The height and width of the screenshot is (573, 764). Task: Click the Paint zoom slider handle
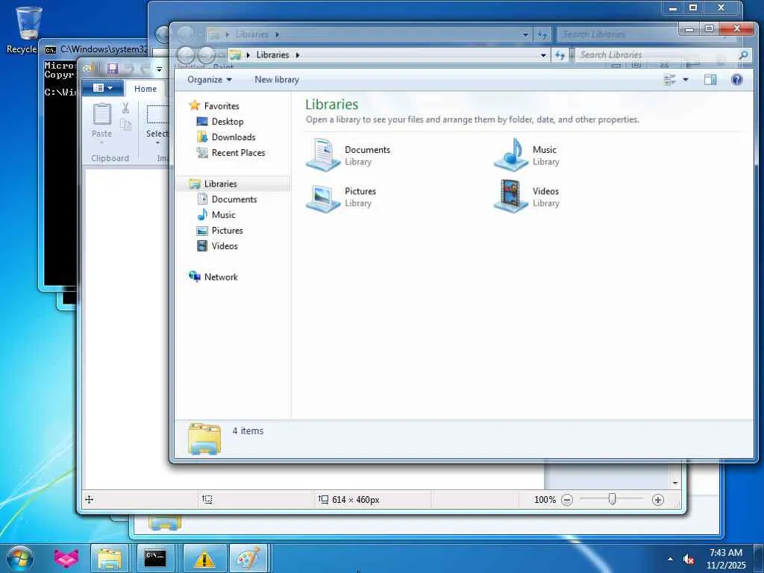(612, 499)
